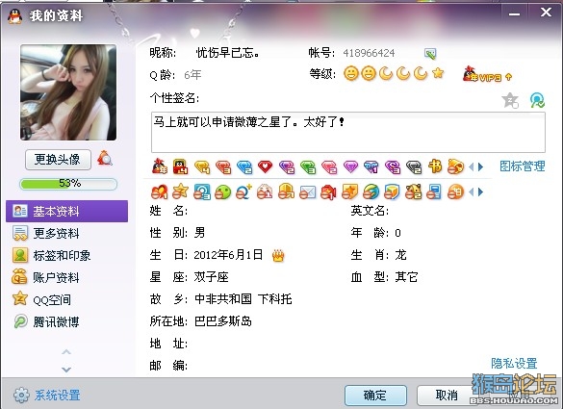Click the birthday cake crown icon
The width and height of the screenshot is (563, 409).
[x=278, y=255]
